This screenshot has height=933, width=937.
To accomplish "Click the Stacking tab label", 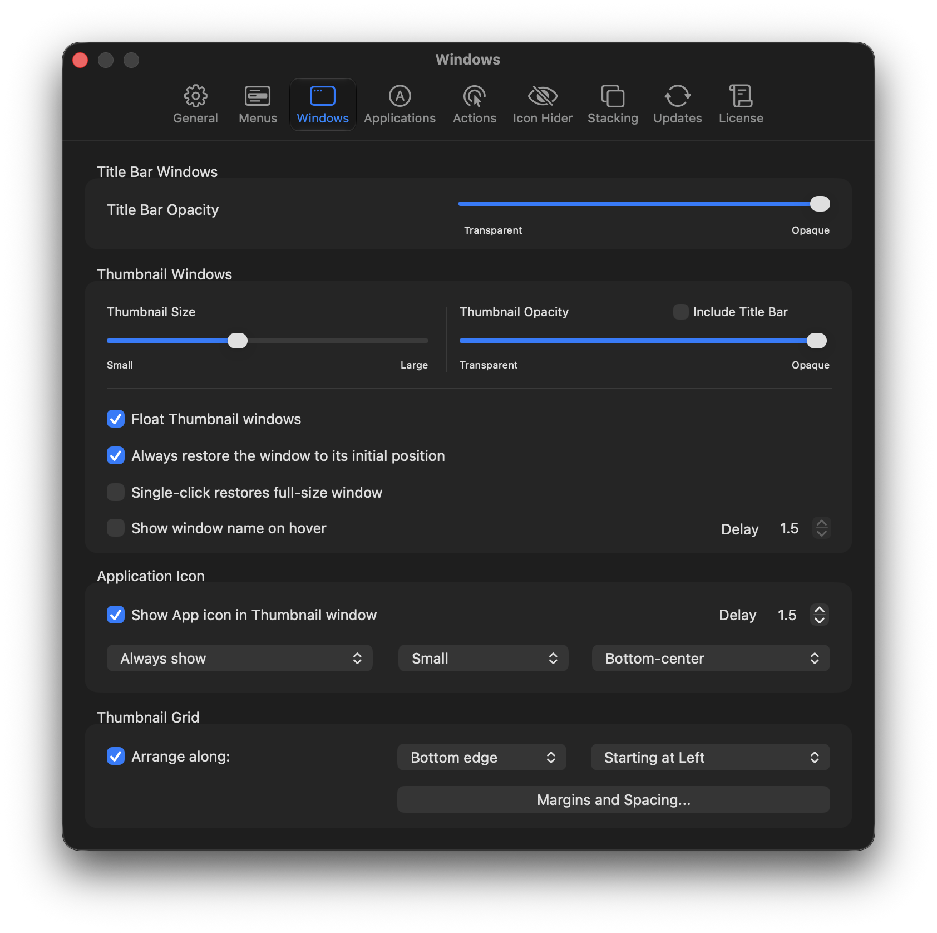I will click(x=613, y=118).
